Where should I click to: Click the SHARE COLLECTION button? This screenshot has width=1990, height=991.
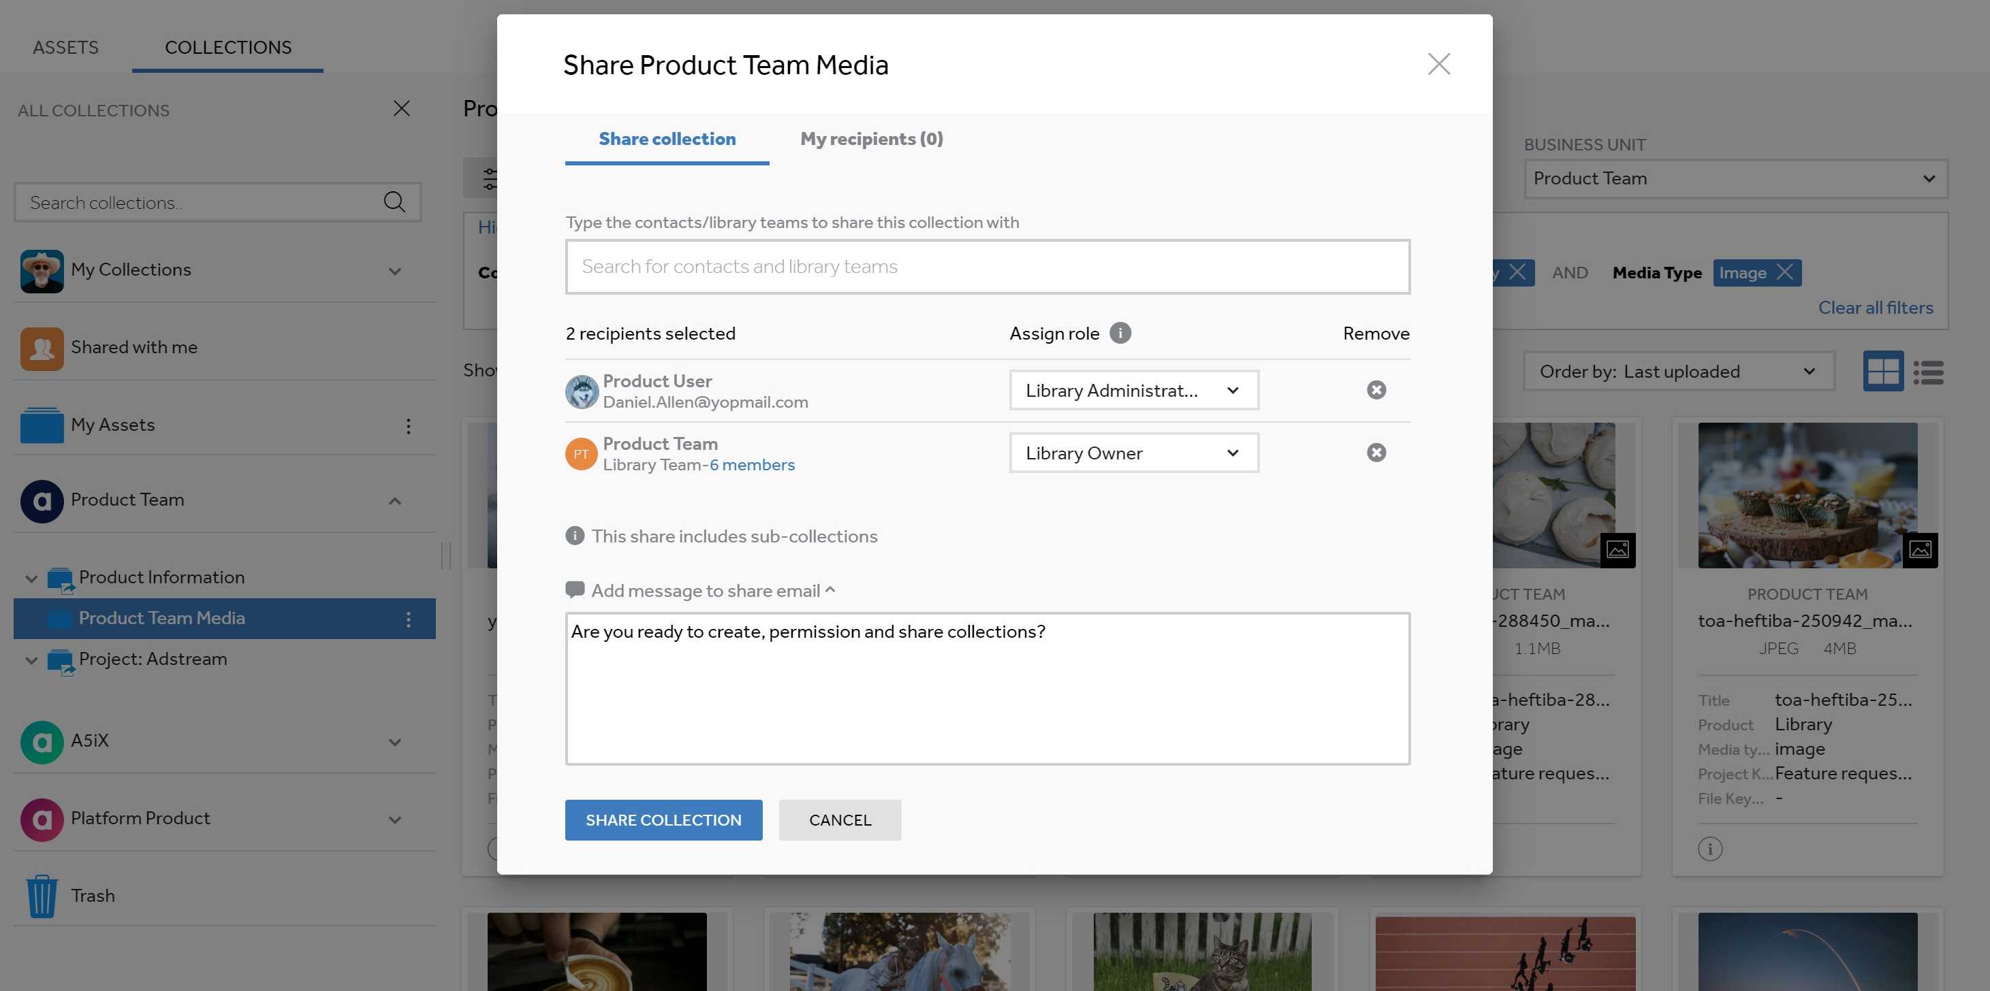(663, 819)
